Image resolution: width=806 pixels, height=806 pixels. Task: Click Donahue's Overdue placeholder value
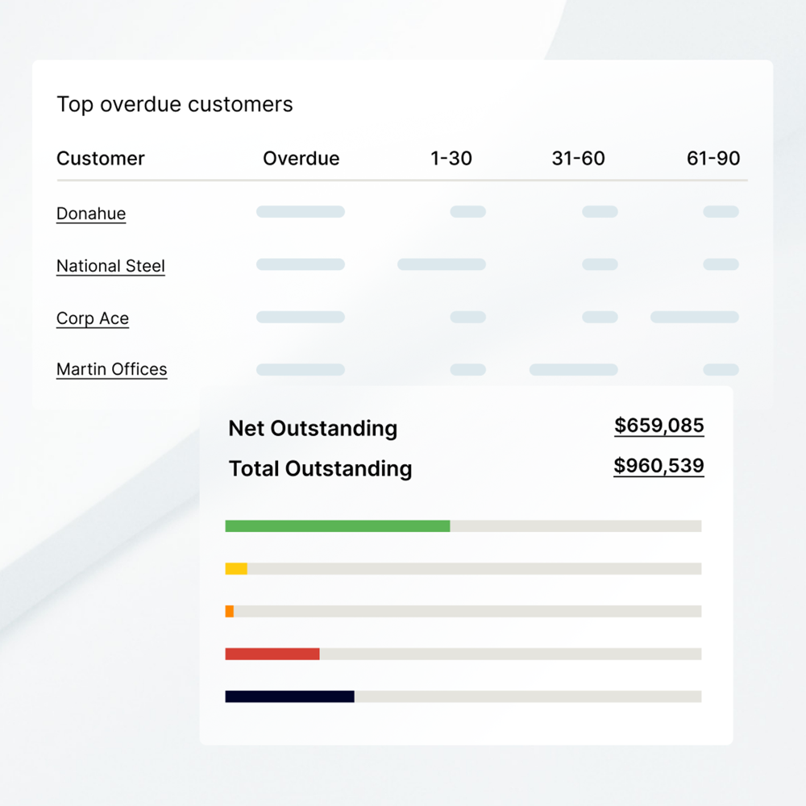click(301, 212)
